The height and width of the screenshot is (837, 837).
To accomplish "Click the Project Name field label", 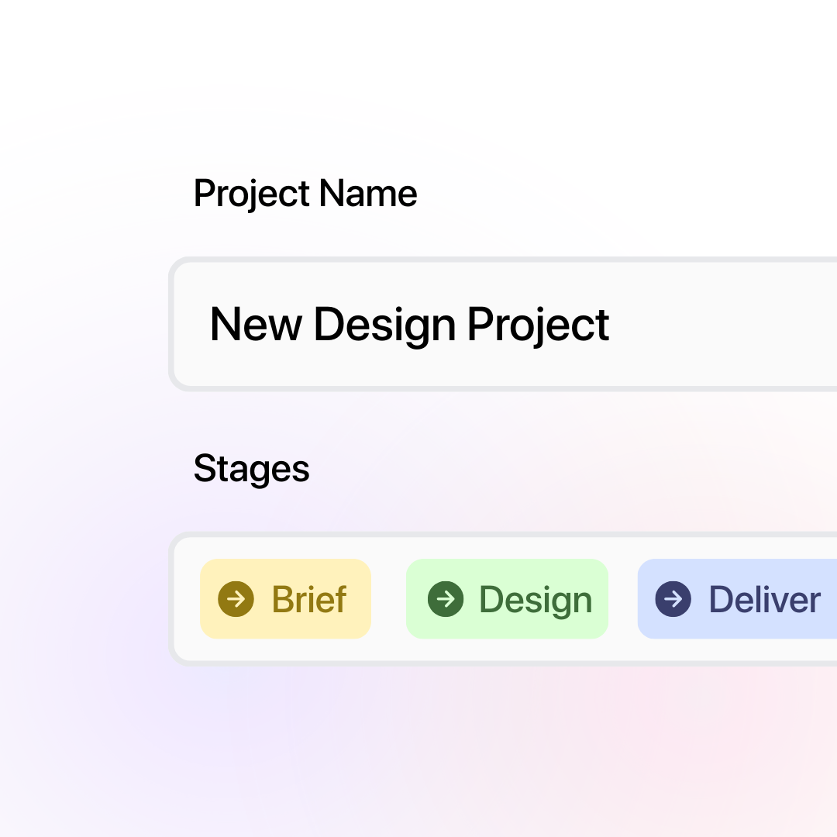I will point(305,193).
